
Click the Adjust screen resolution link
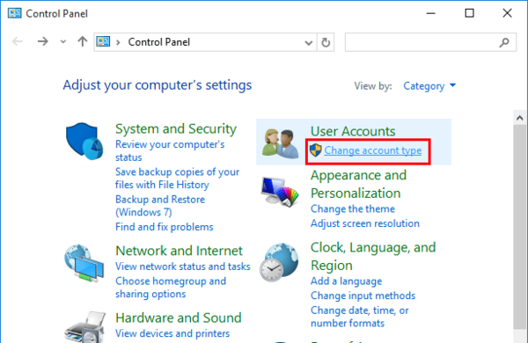click(x=365, y=223)
